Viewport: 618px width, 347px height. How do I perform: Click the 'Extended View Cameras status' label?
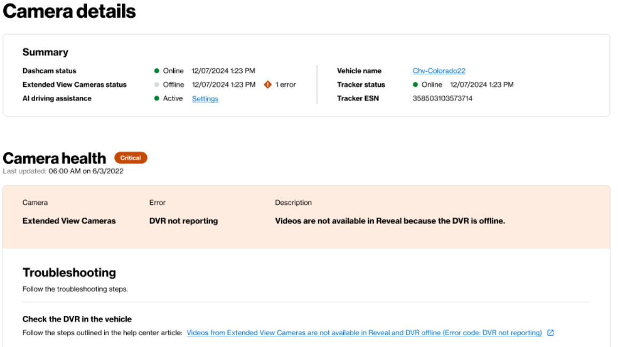click(x=74, y=85)
